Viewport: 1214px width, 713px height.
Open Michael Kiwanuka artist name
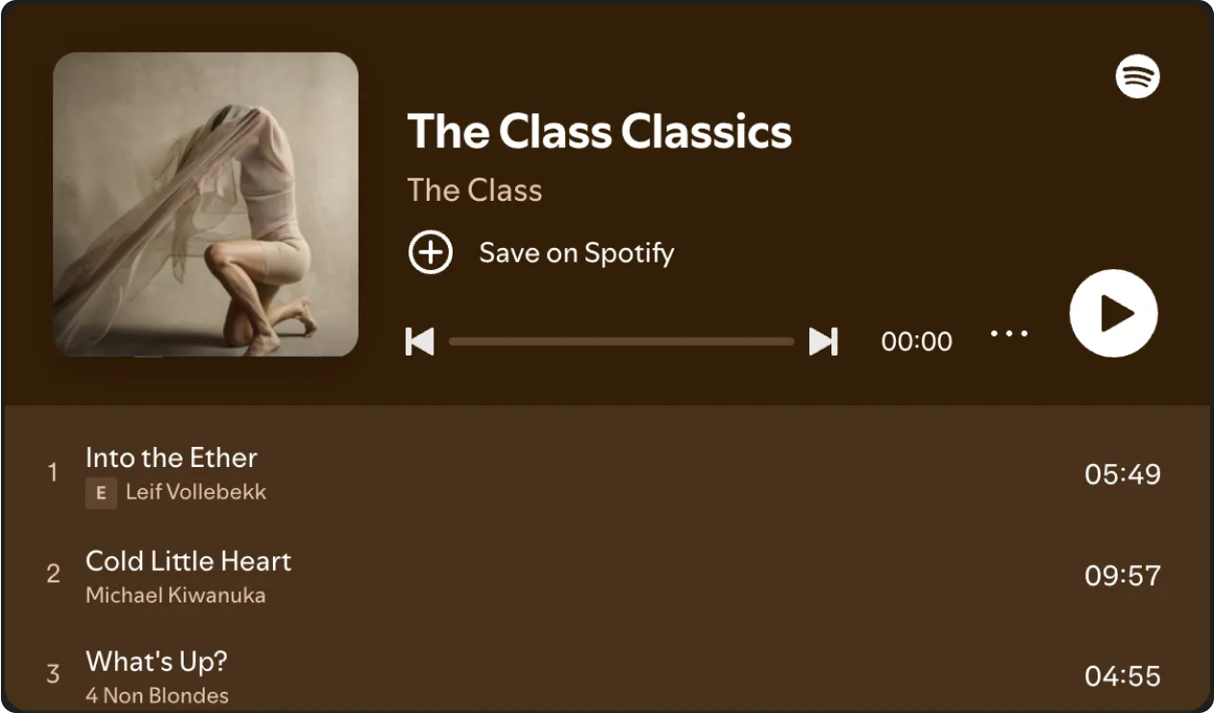pyautogui.click(x=176, y=596)
